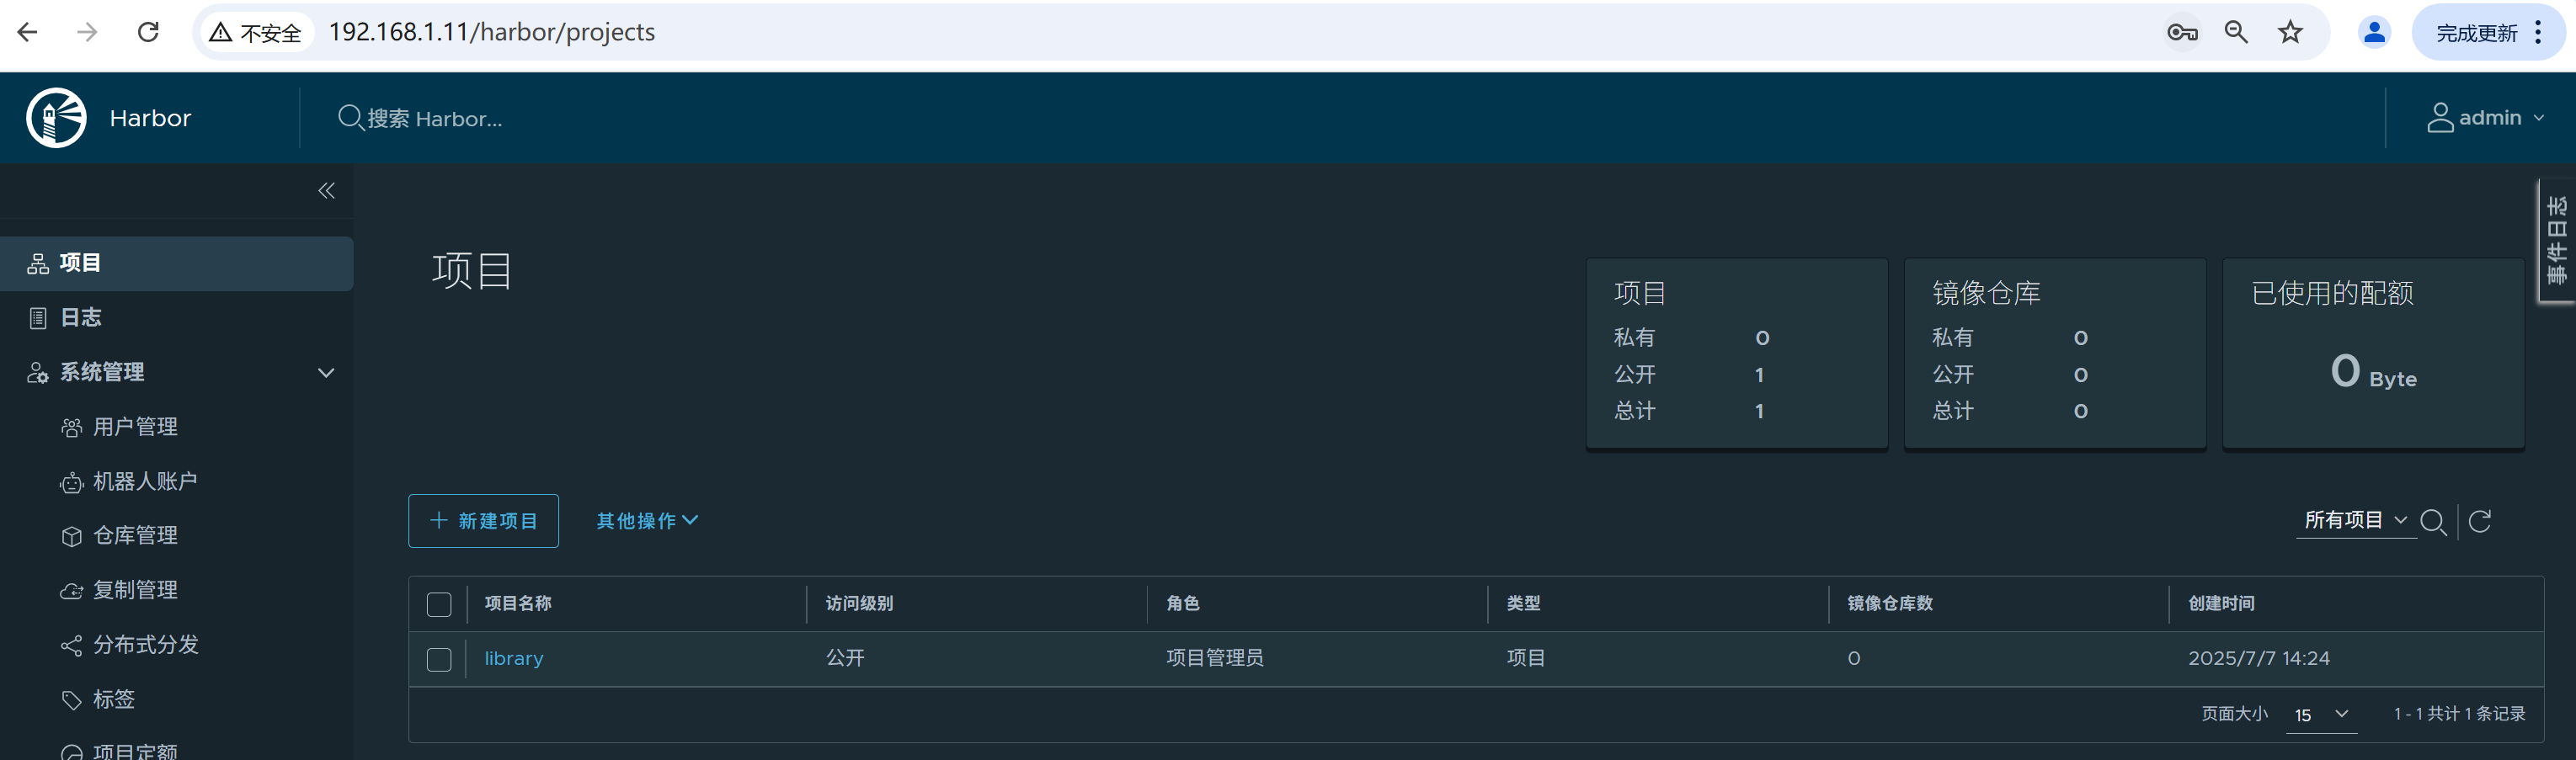
Task: Go forward in browser history
Action: point(88,32)
